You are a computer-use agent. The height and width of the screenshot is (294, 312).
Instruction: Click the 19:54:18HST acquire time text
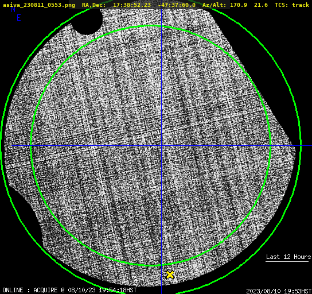118,290
